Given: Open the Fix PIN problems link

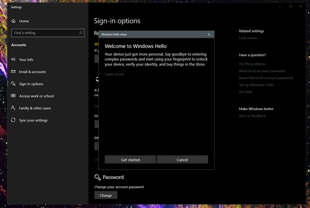Looking at the screenshot, I should point(252,64).
